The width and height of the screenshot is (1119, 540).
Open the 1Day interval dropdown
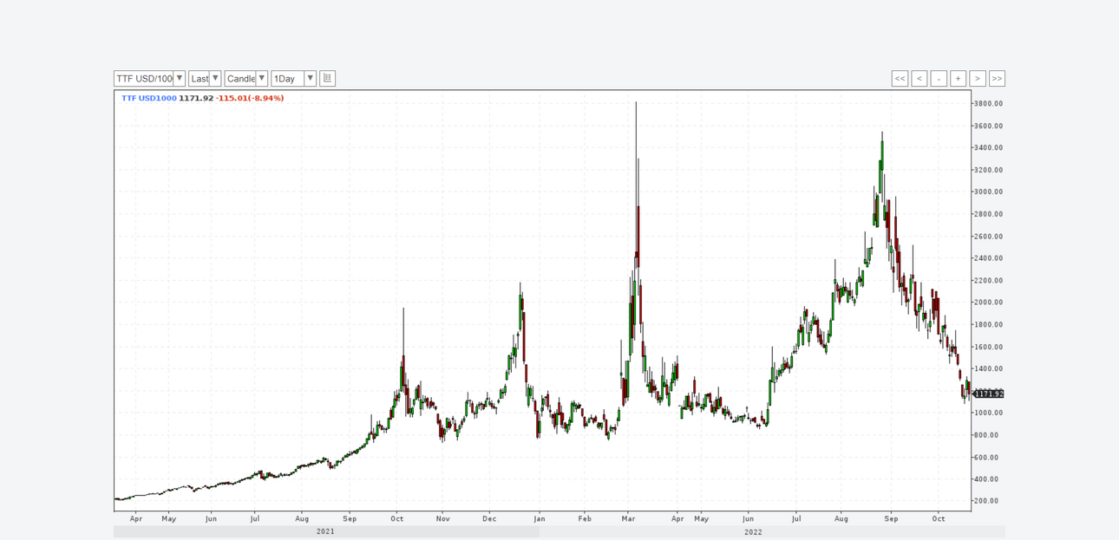click(293, 79)
